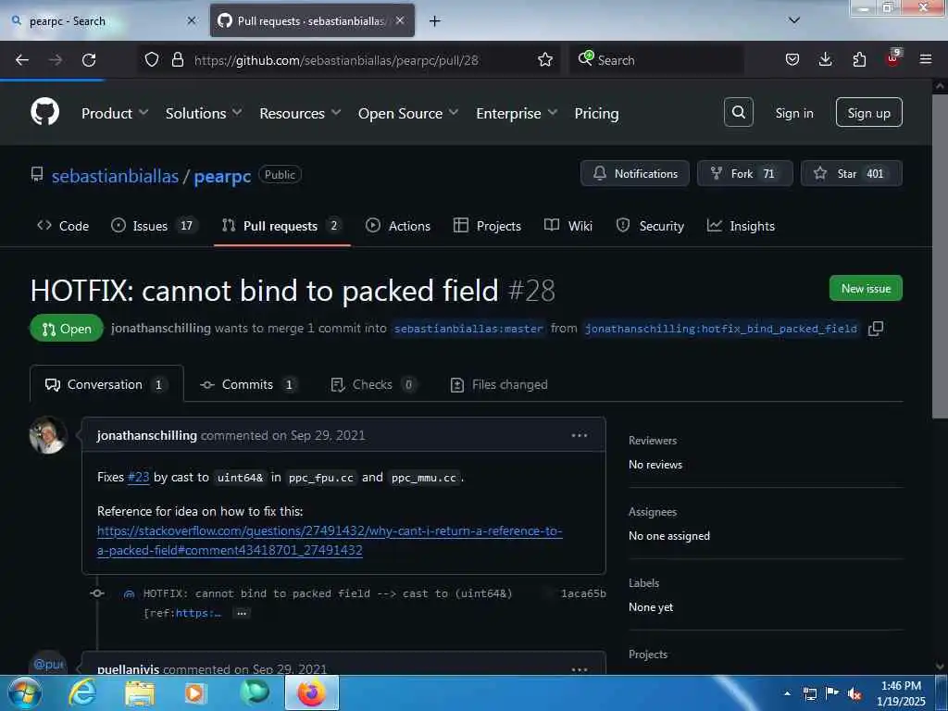Fork the repository with Fork button
This screenshot has width=948, height=711.
tap(744, 173)
